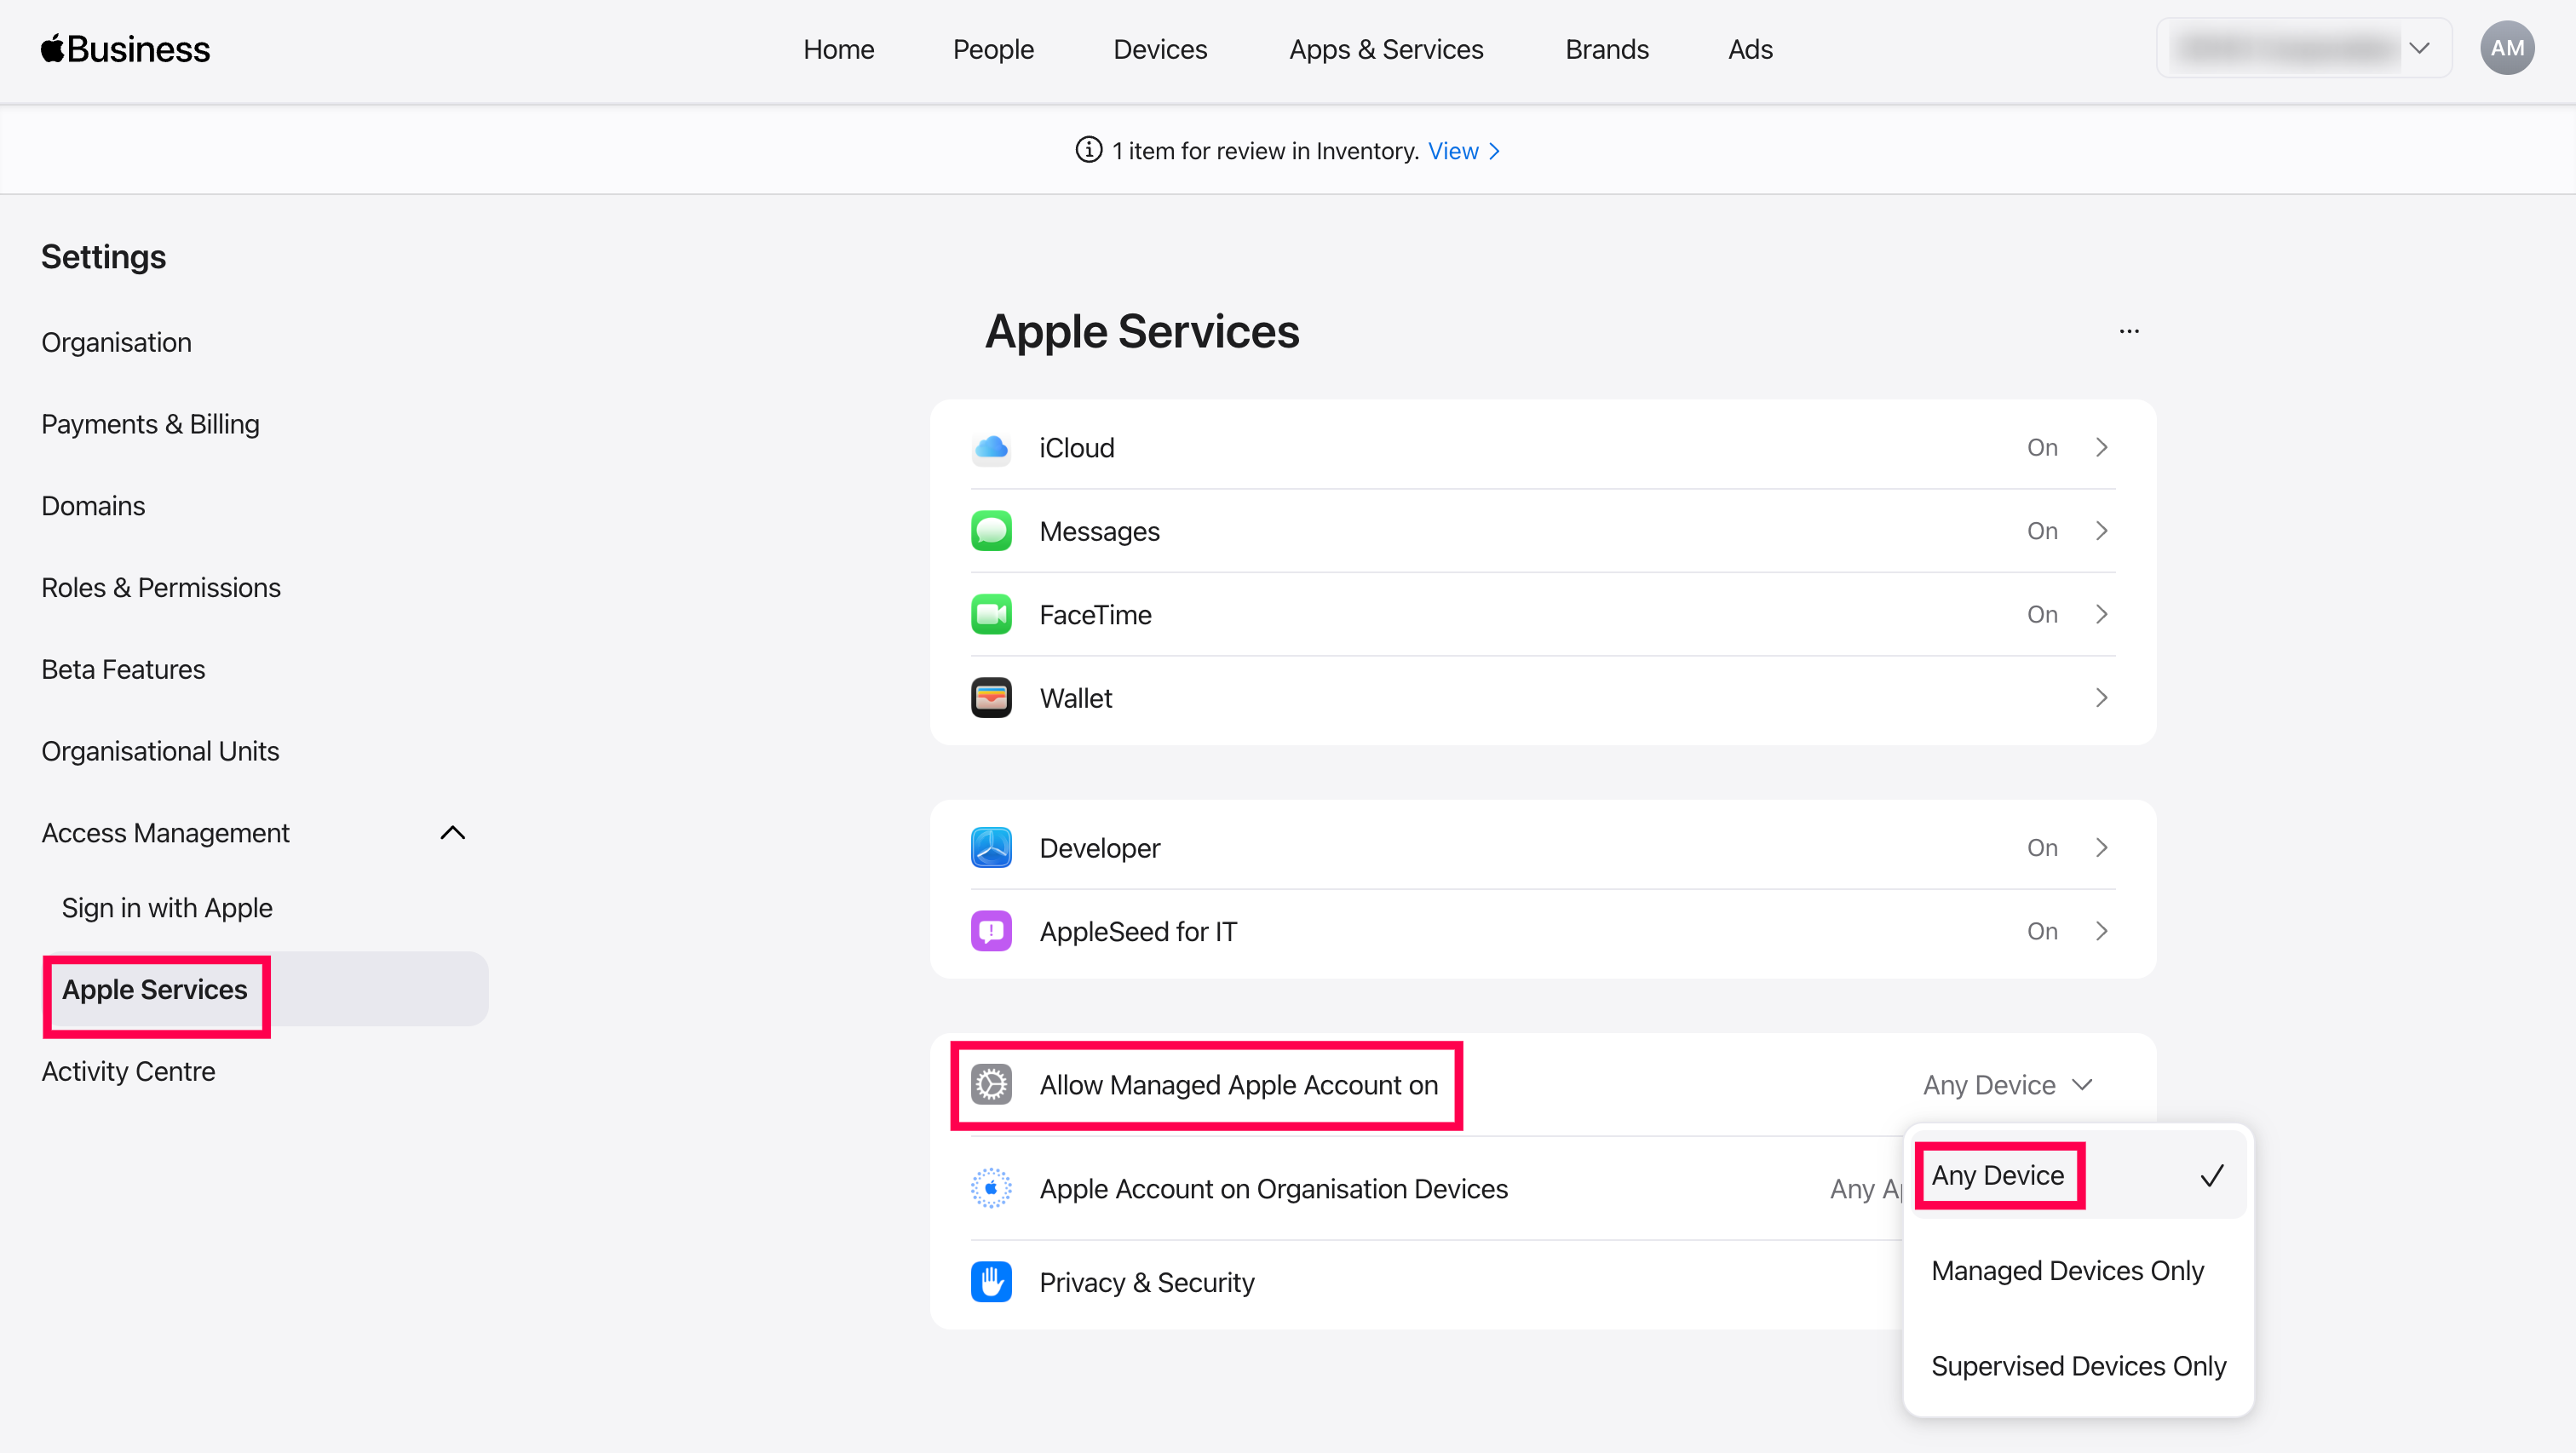Open Organisation settings in sidebar
This screenshot has height=1453, width=2576.
116,343
